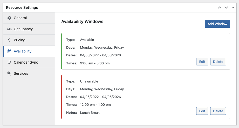239x128 pixels.
Task: Go to the Services tab label
Action: coord(21,73)
